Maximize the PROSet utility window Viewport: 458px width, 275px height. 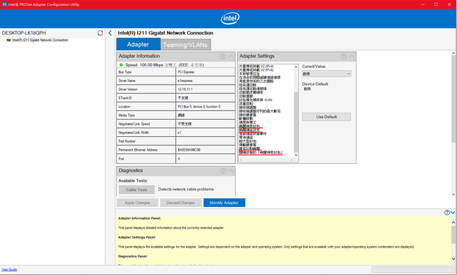click(x=436, y=4)
